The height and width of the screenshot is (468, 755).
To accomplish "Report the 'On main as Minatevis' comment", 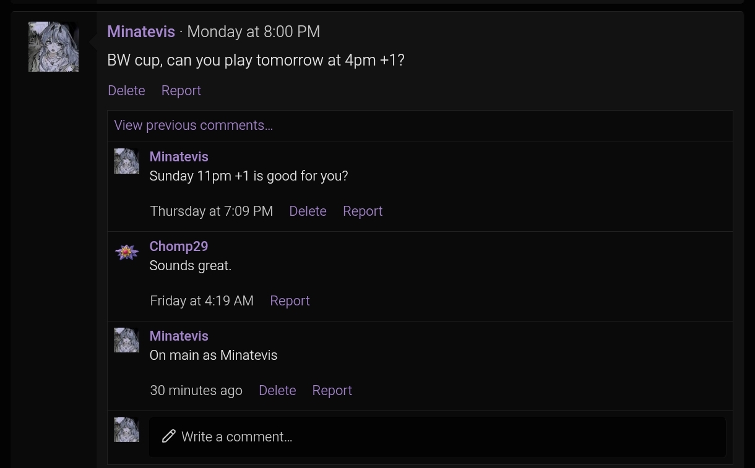I will click(332, 391).
